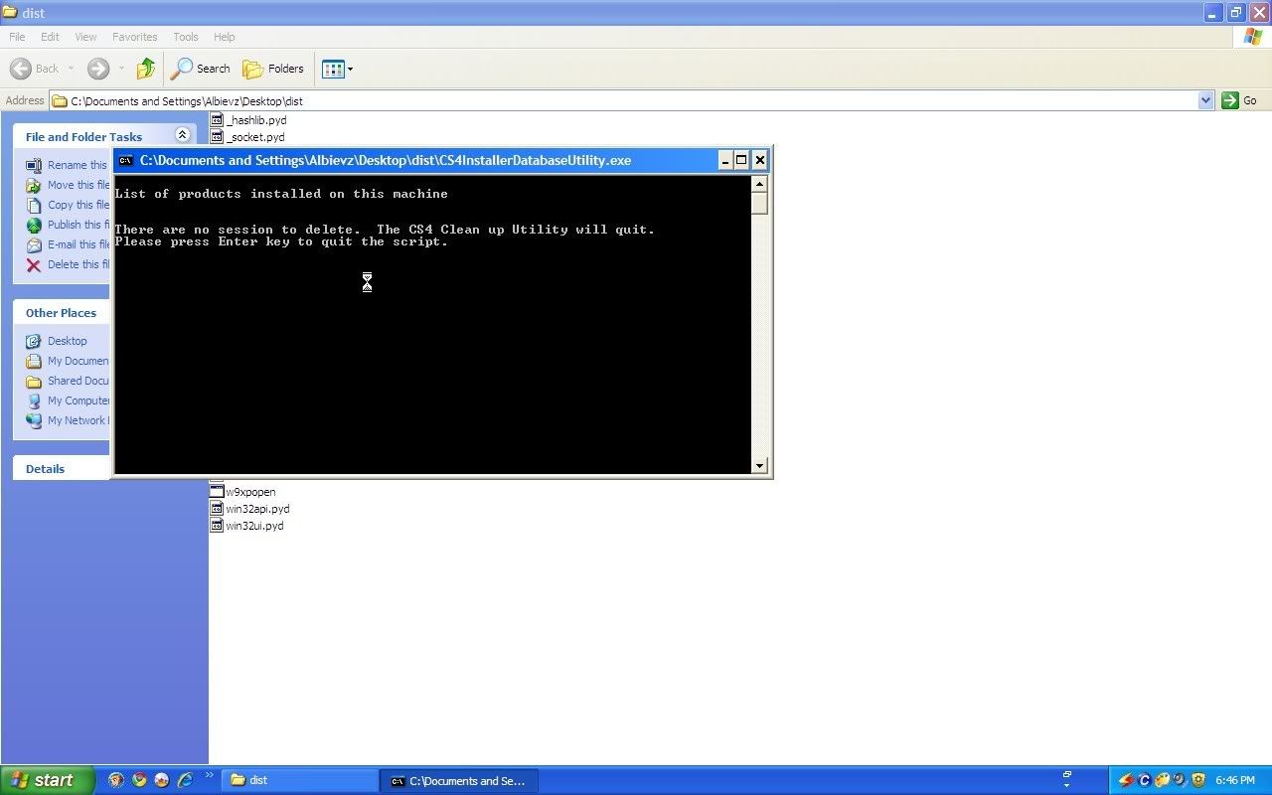Click the blue C tray icon
The height and width of the screenshot is (795, 1272).
point(1145,780)
